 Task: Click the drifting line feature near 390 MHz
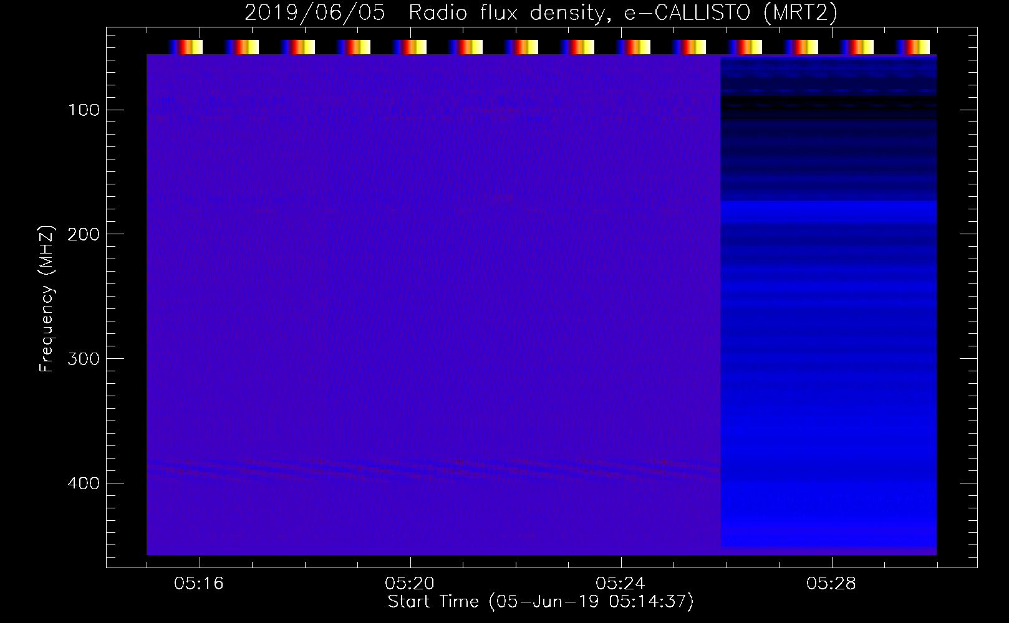click(433, 469)
